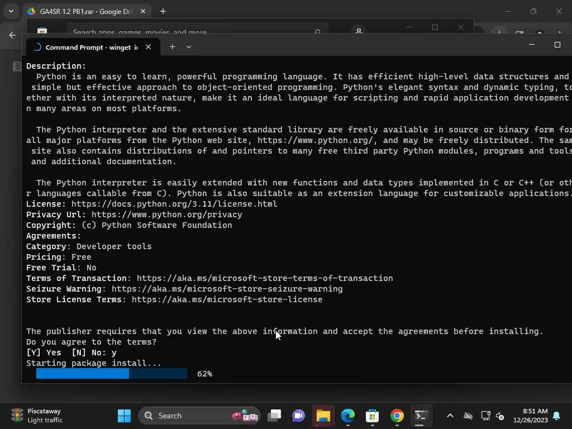Open clock and date 8:51 AM
Screen dimensions: 572x429
click(x=531, y=416)
